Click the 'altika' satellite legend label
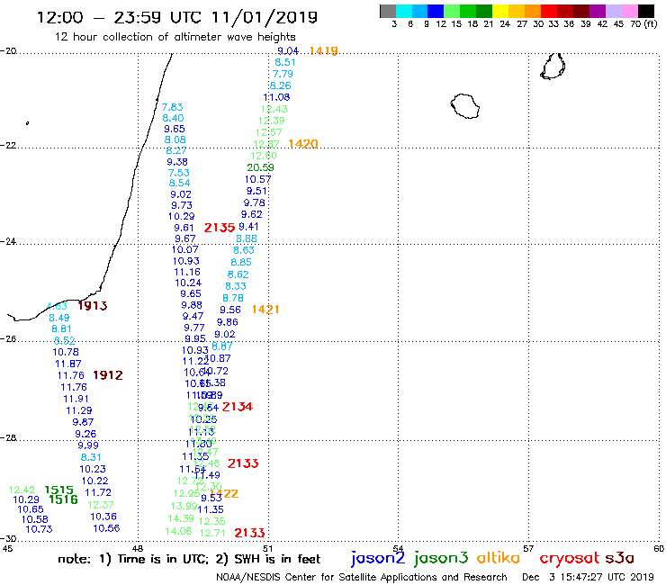 pyautogui.click(x=499, y=558)
